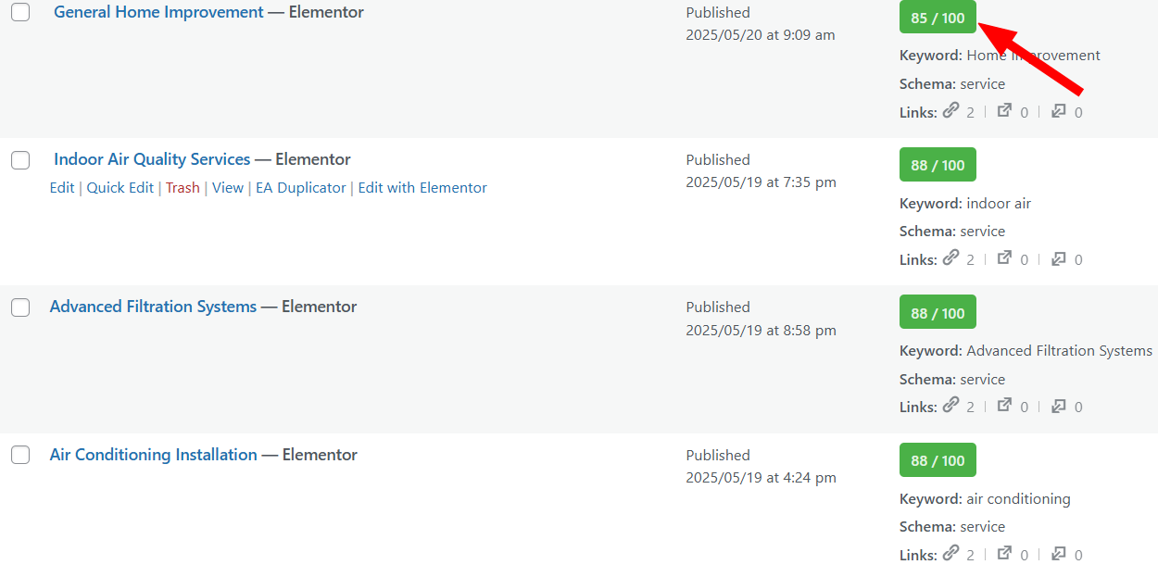Click external links icon for Air Conditioning Installation

pos(1004,554)
